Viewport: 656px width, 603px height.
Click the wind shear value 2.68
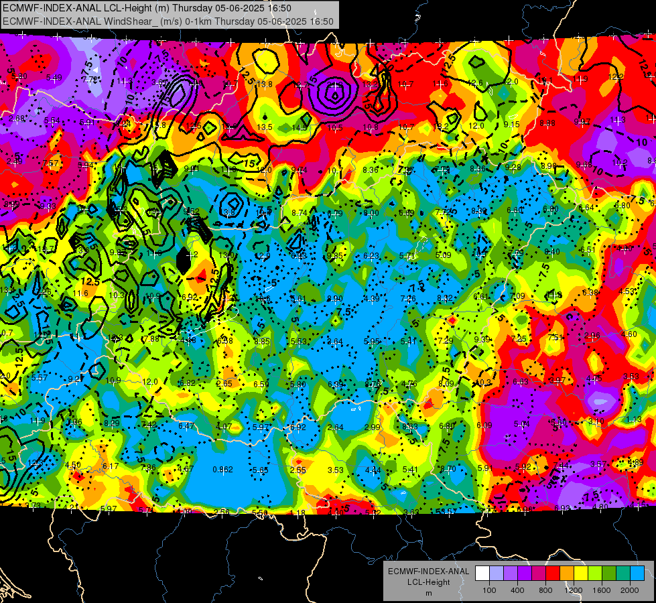pos(17,119)
